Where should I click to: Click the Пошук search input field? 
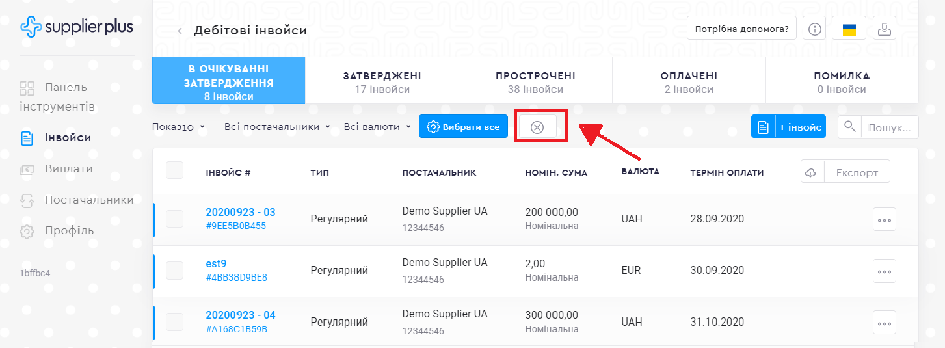click(x=890, y=127)
